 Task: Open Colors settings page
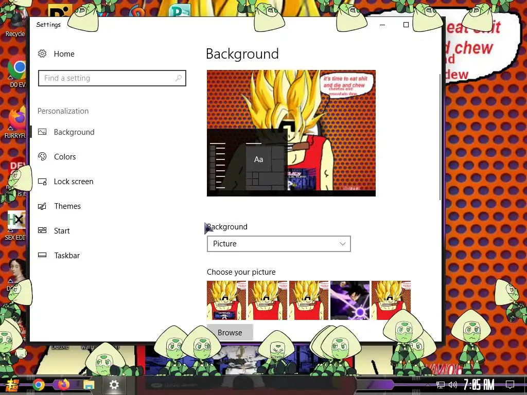tap(65, 156)
